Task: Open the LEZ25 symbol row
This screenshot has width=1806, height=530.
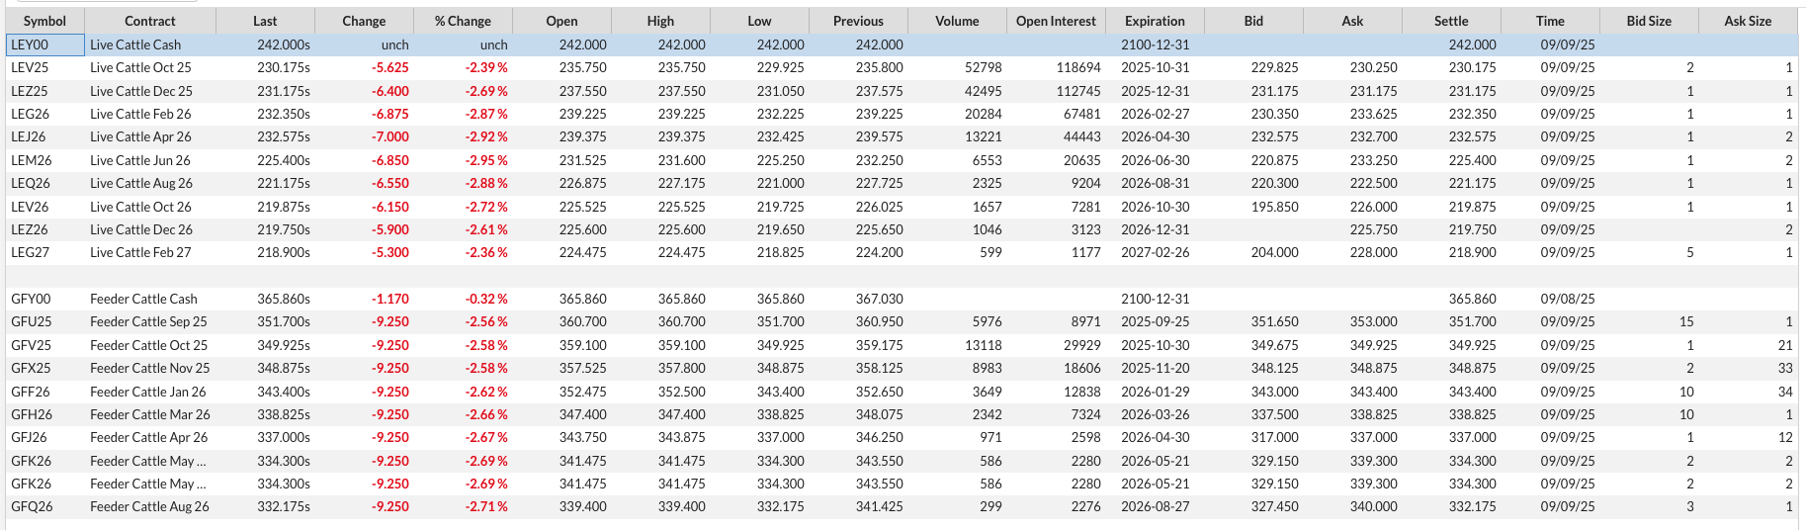Action: click(902, 91)
